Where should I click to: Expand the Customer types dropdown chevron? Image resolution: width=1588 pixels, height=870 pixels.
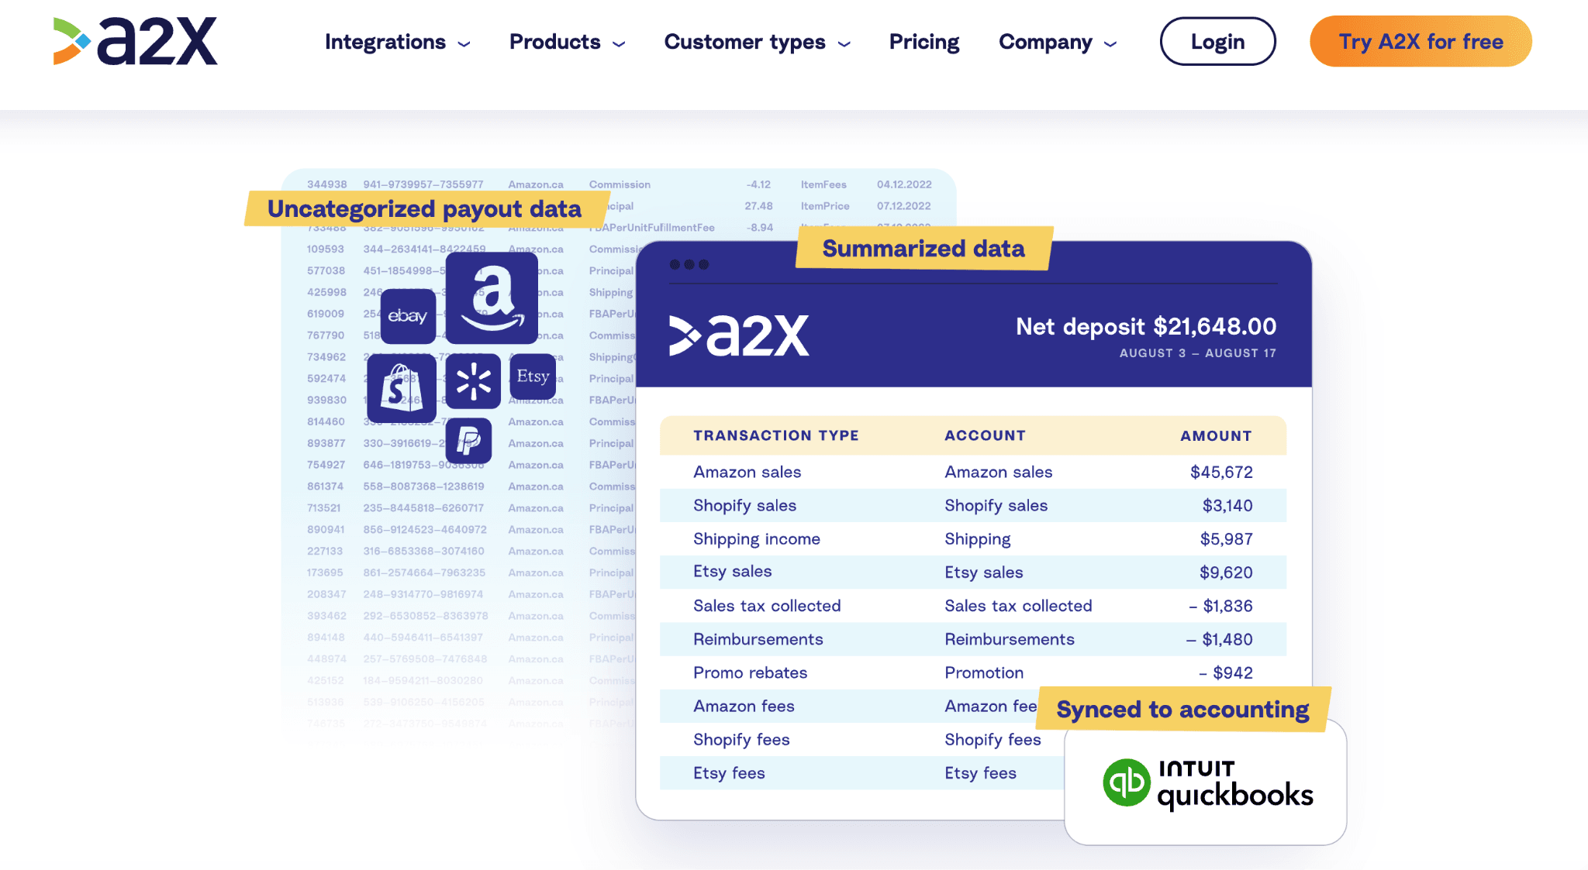[844, 44]
